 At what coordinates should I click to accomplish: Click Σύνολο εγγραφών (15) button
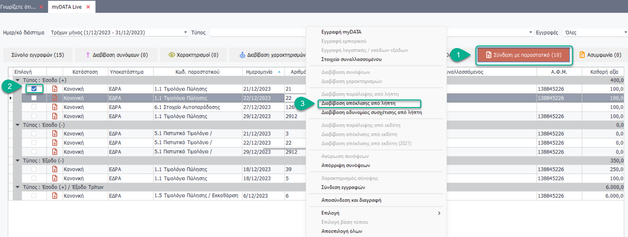tap(38, 55)
